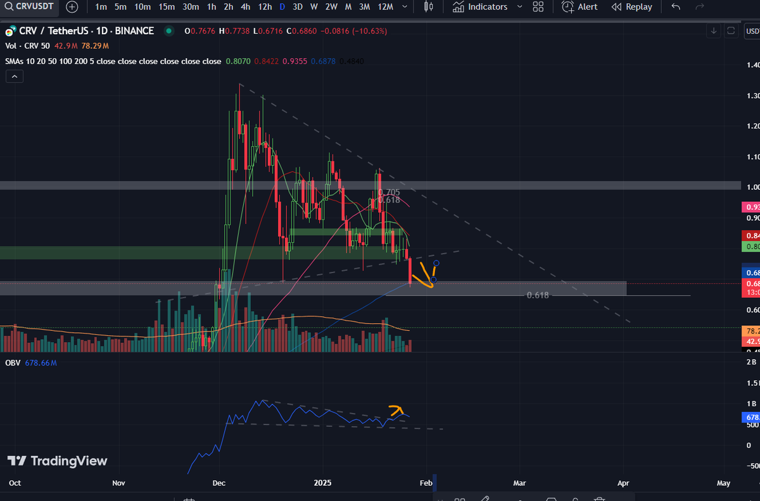
Task: Click the Mar label on time axis
Action: click(519, 483)
